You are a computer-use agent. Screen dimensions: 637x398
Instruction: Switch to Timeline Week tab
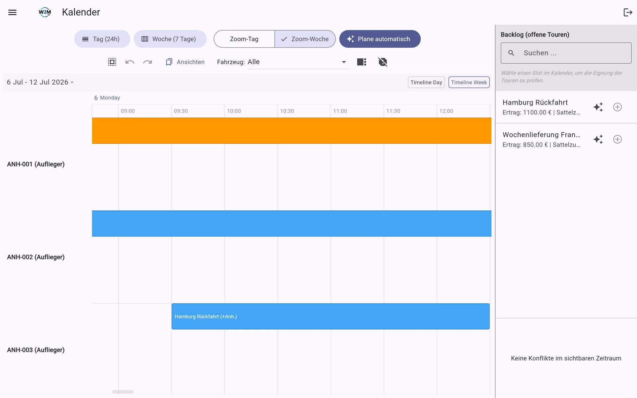pyautogui.click(x=469, y=82)
